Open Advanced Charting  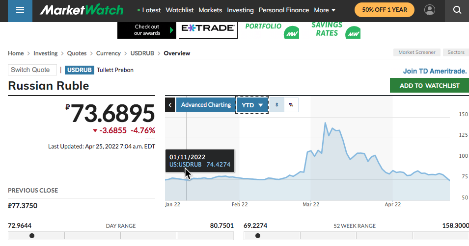206,105
